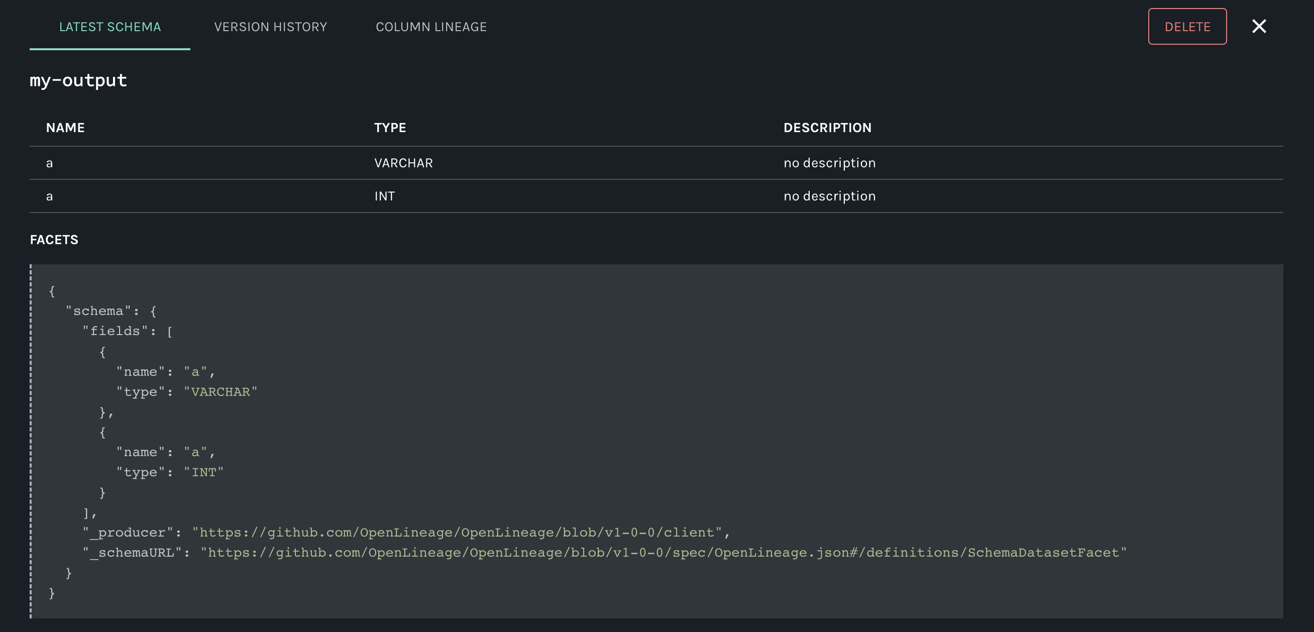Click the "VARCHAR" string in JSON viewer
1314x632 pixels.
[x=221, y=392]
